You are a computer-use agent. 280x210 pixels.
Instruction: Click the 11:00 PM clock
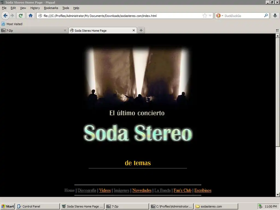tap(271, 206)
